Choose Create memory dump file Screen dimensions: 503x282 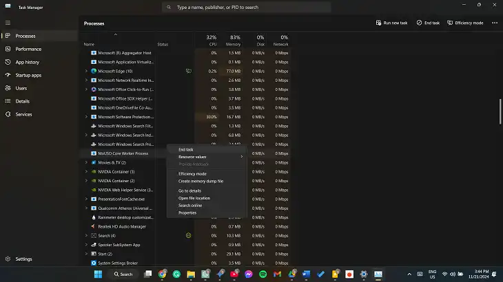[201, 181]
